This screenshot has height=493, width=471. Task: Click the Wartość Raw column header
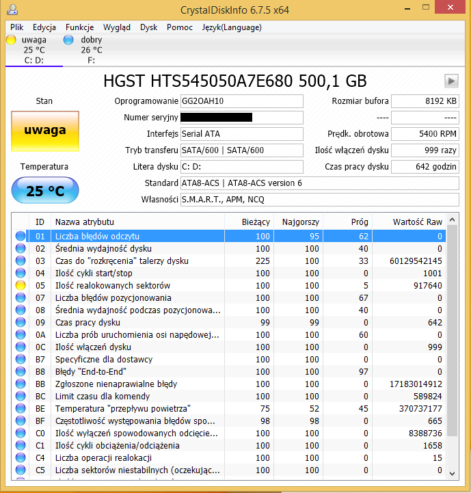(x=409, y=222)
